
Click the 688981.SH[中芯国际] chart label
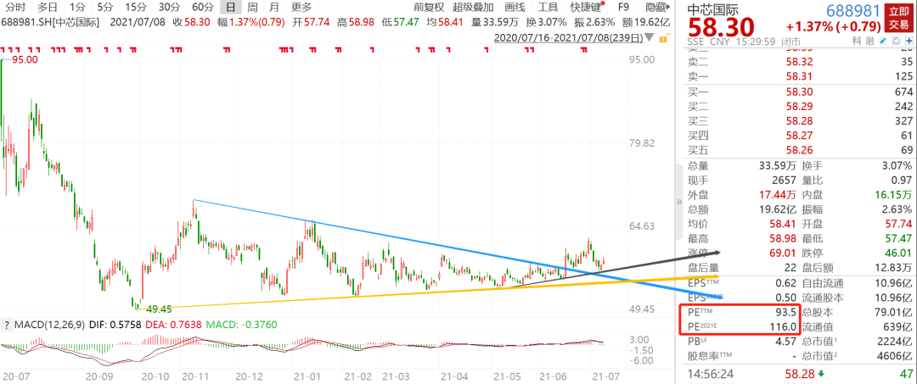click(x=50, y=22)
